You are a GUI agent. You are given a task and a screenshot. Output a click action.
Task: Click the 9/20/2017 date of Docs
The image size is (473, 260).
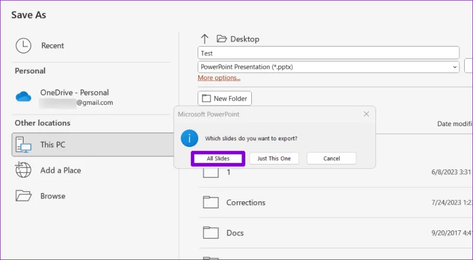click(452, 233)
